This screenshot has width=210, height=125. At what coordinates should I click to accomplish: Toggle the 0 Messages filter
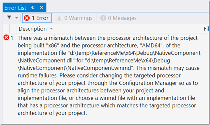[118, 18]
